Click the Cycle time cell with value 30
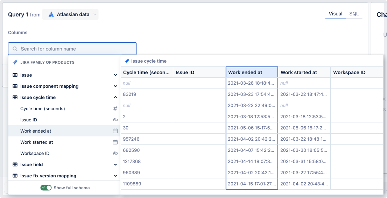The height and width of the screenshot is (198, 387). pyautogui.click(x=147, y=128)
